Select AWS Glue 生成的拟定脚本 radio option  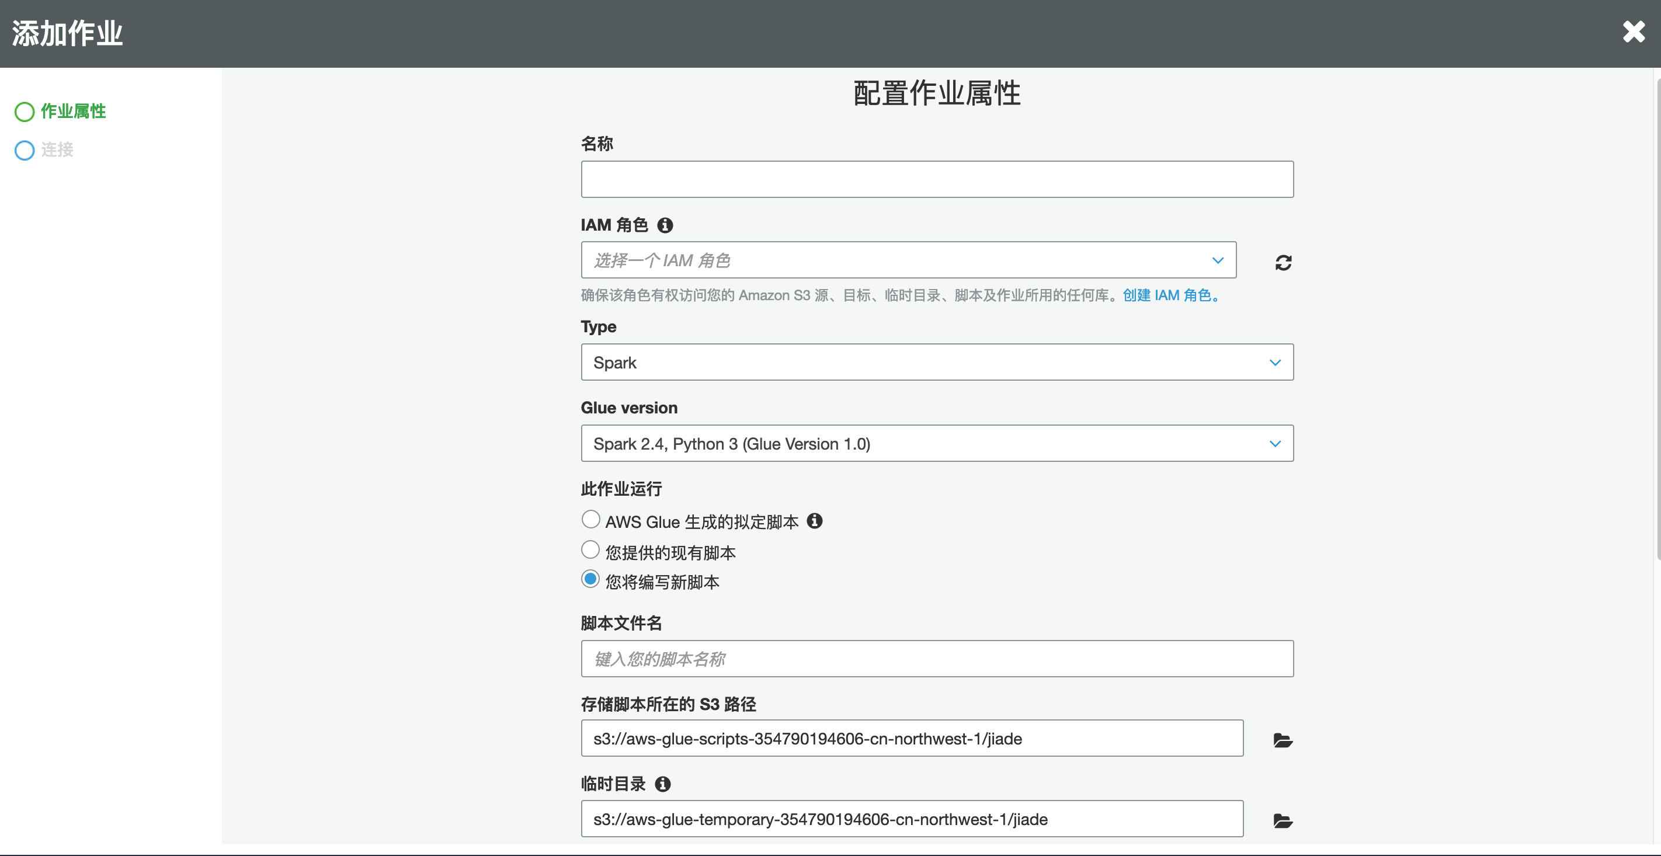click(x=590, y=519)
